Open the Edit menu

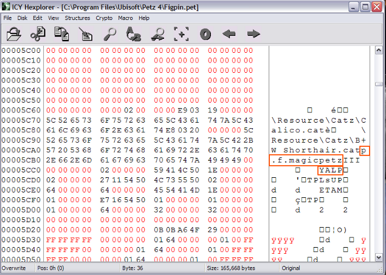click(x=38, y=18)
